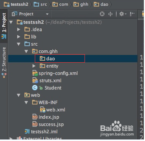Click ghh in the breadcrumb bar

click(x=81, y=4)
